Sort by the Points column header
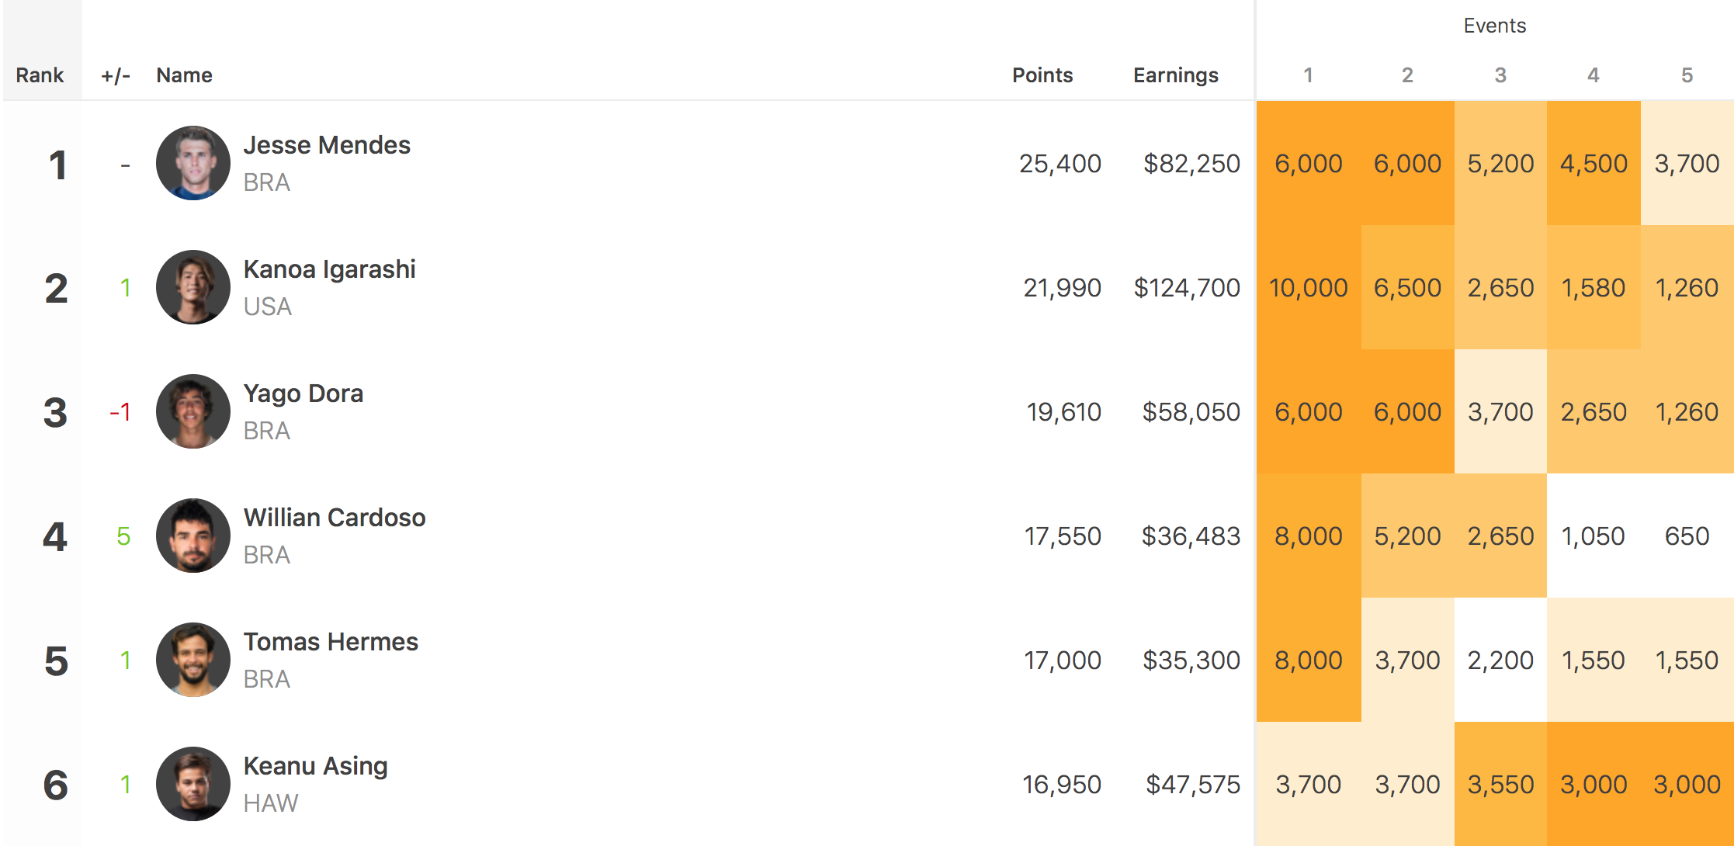Image resolution: width=1734 pixels, height=846 pixels. [x=1042, y=75]
